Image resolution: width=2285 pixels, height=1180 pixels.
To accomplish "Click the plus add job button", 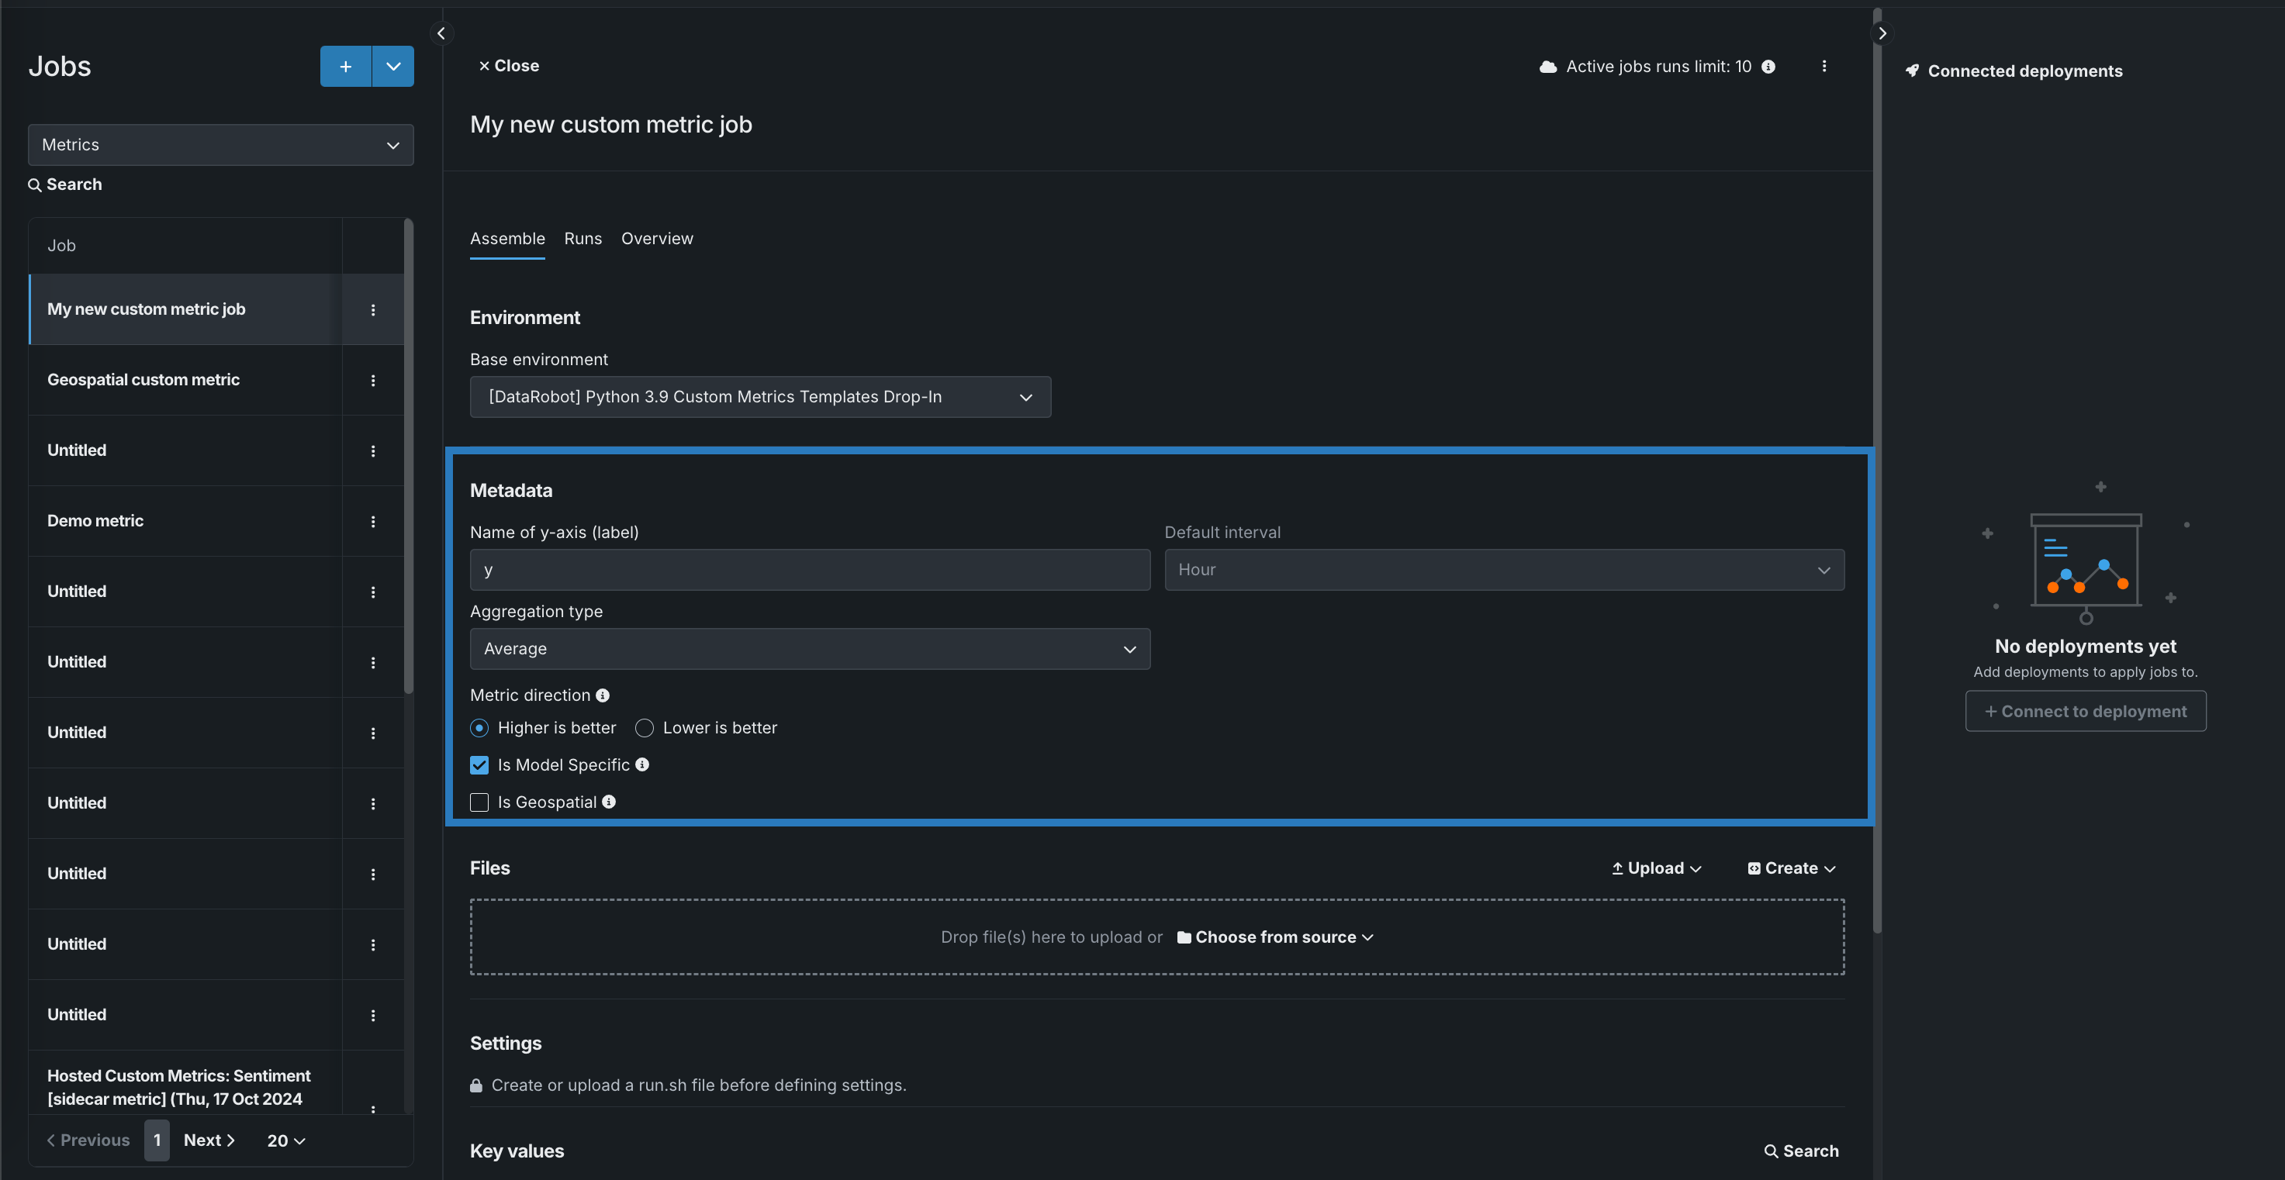I will click(345, 67).
